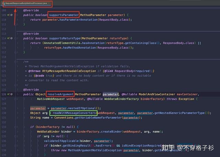Click the supportsParameter method name

coord(64,15)
